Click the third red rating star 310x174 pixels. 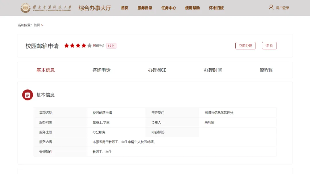coord(78,46)
